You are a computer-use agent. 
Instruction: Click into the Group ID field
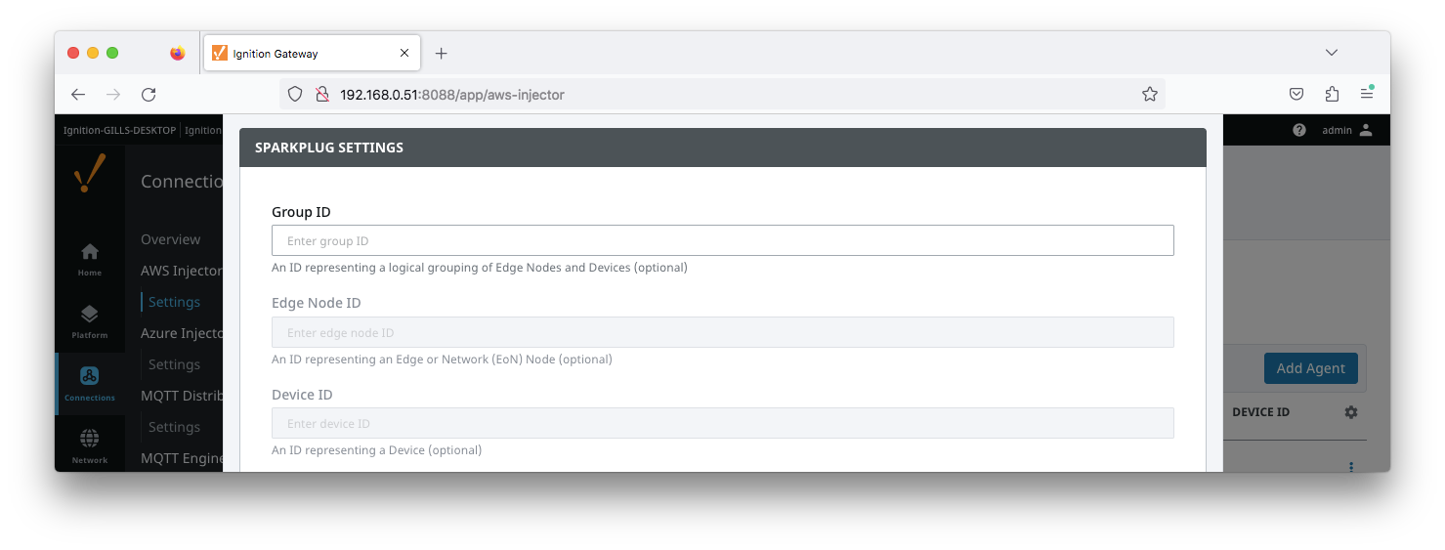coord(722,241)
